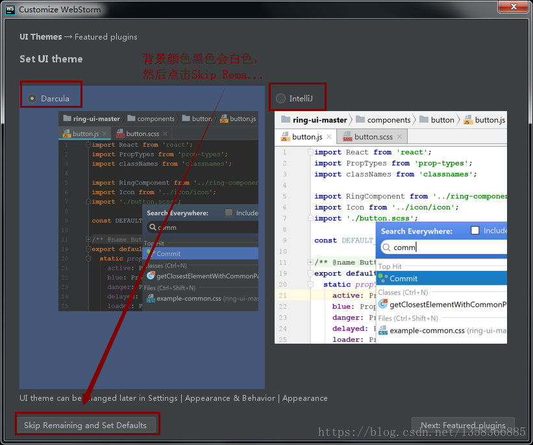Screen dimensions: 533x445
Task: Click components breadcrumb text in Darcula preview
Action: click(x=156, y=119)
